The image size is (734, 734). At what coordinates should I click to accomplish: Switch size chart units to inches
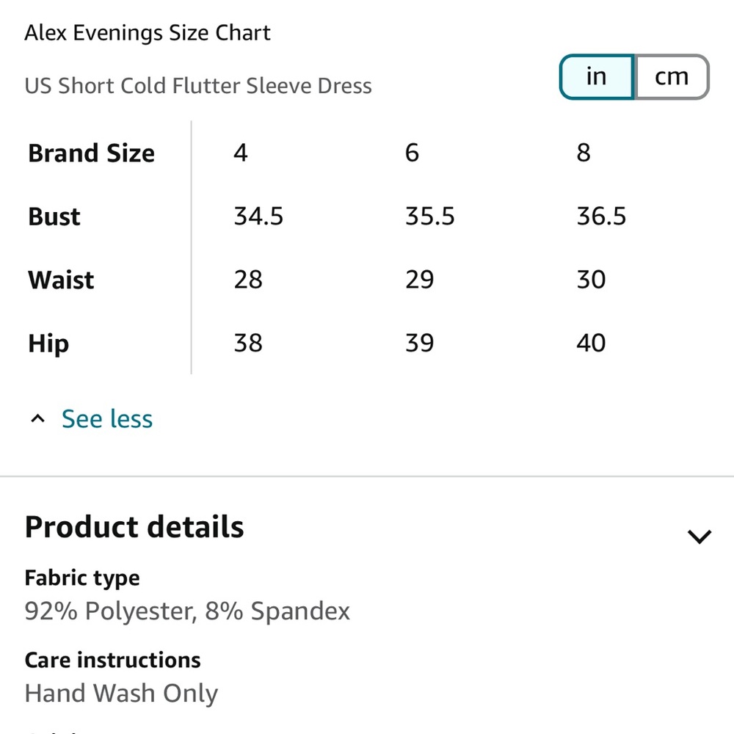[x=597, y=77]
